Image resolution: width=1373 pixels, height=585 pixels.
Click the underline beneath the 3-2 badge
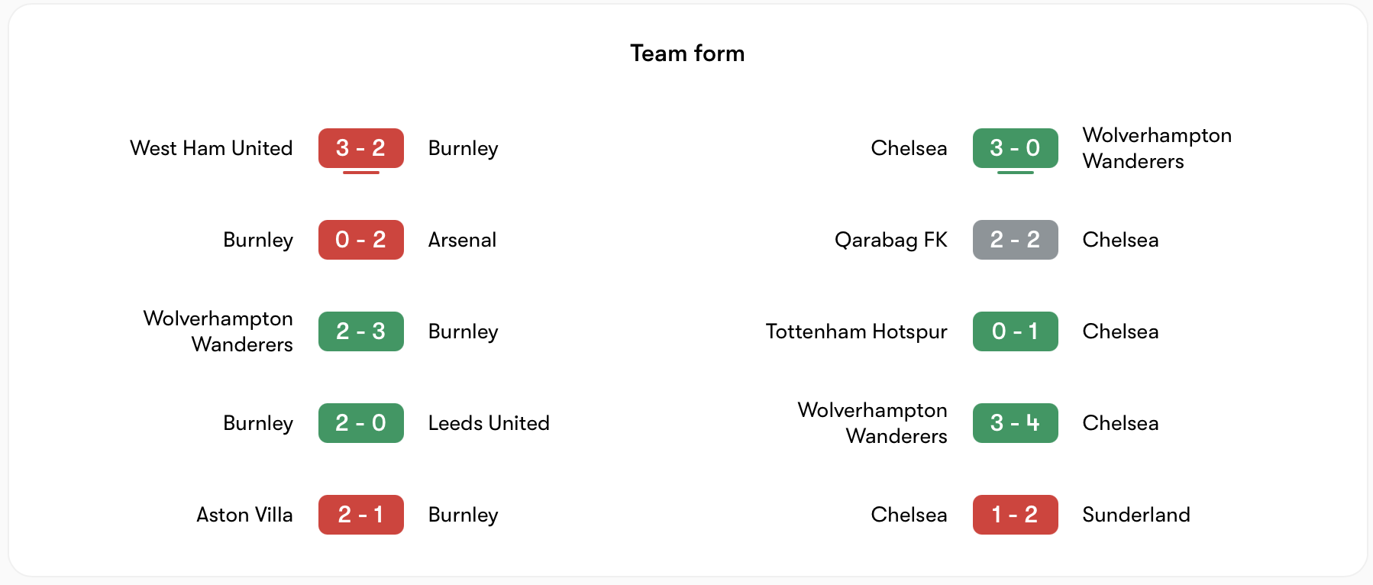coord(360,174)
